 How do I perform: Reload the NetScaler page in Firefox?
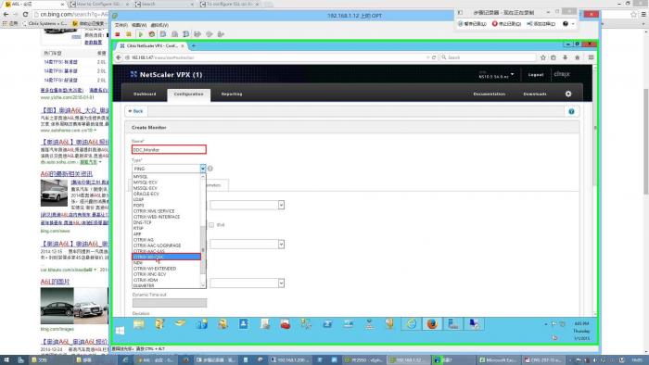(x=434, y=57)
